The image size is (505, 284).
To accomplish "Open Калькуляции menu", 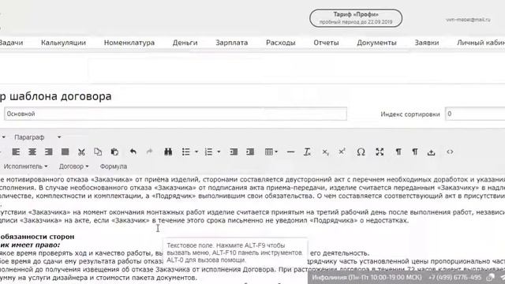I will point(63,43).
